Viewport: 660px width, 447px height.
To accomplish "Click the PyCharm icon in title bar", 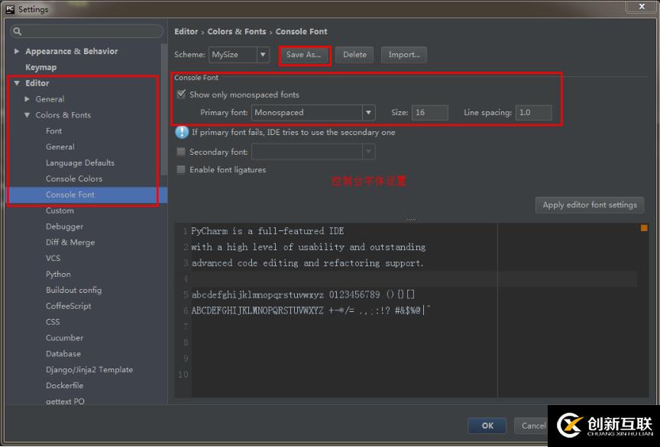I will click(x=10, y=9).
